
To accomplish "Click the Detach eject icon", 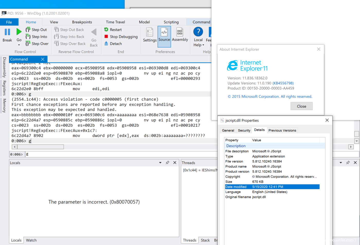I will (106, 43).
